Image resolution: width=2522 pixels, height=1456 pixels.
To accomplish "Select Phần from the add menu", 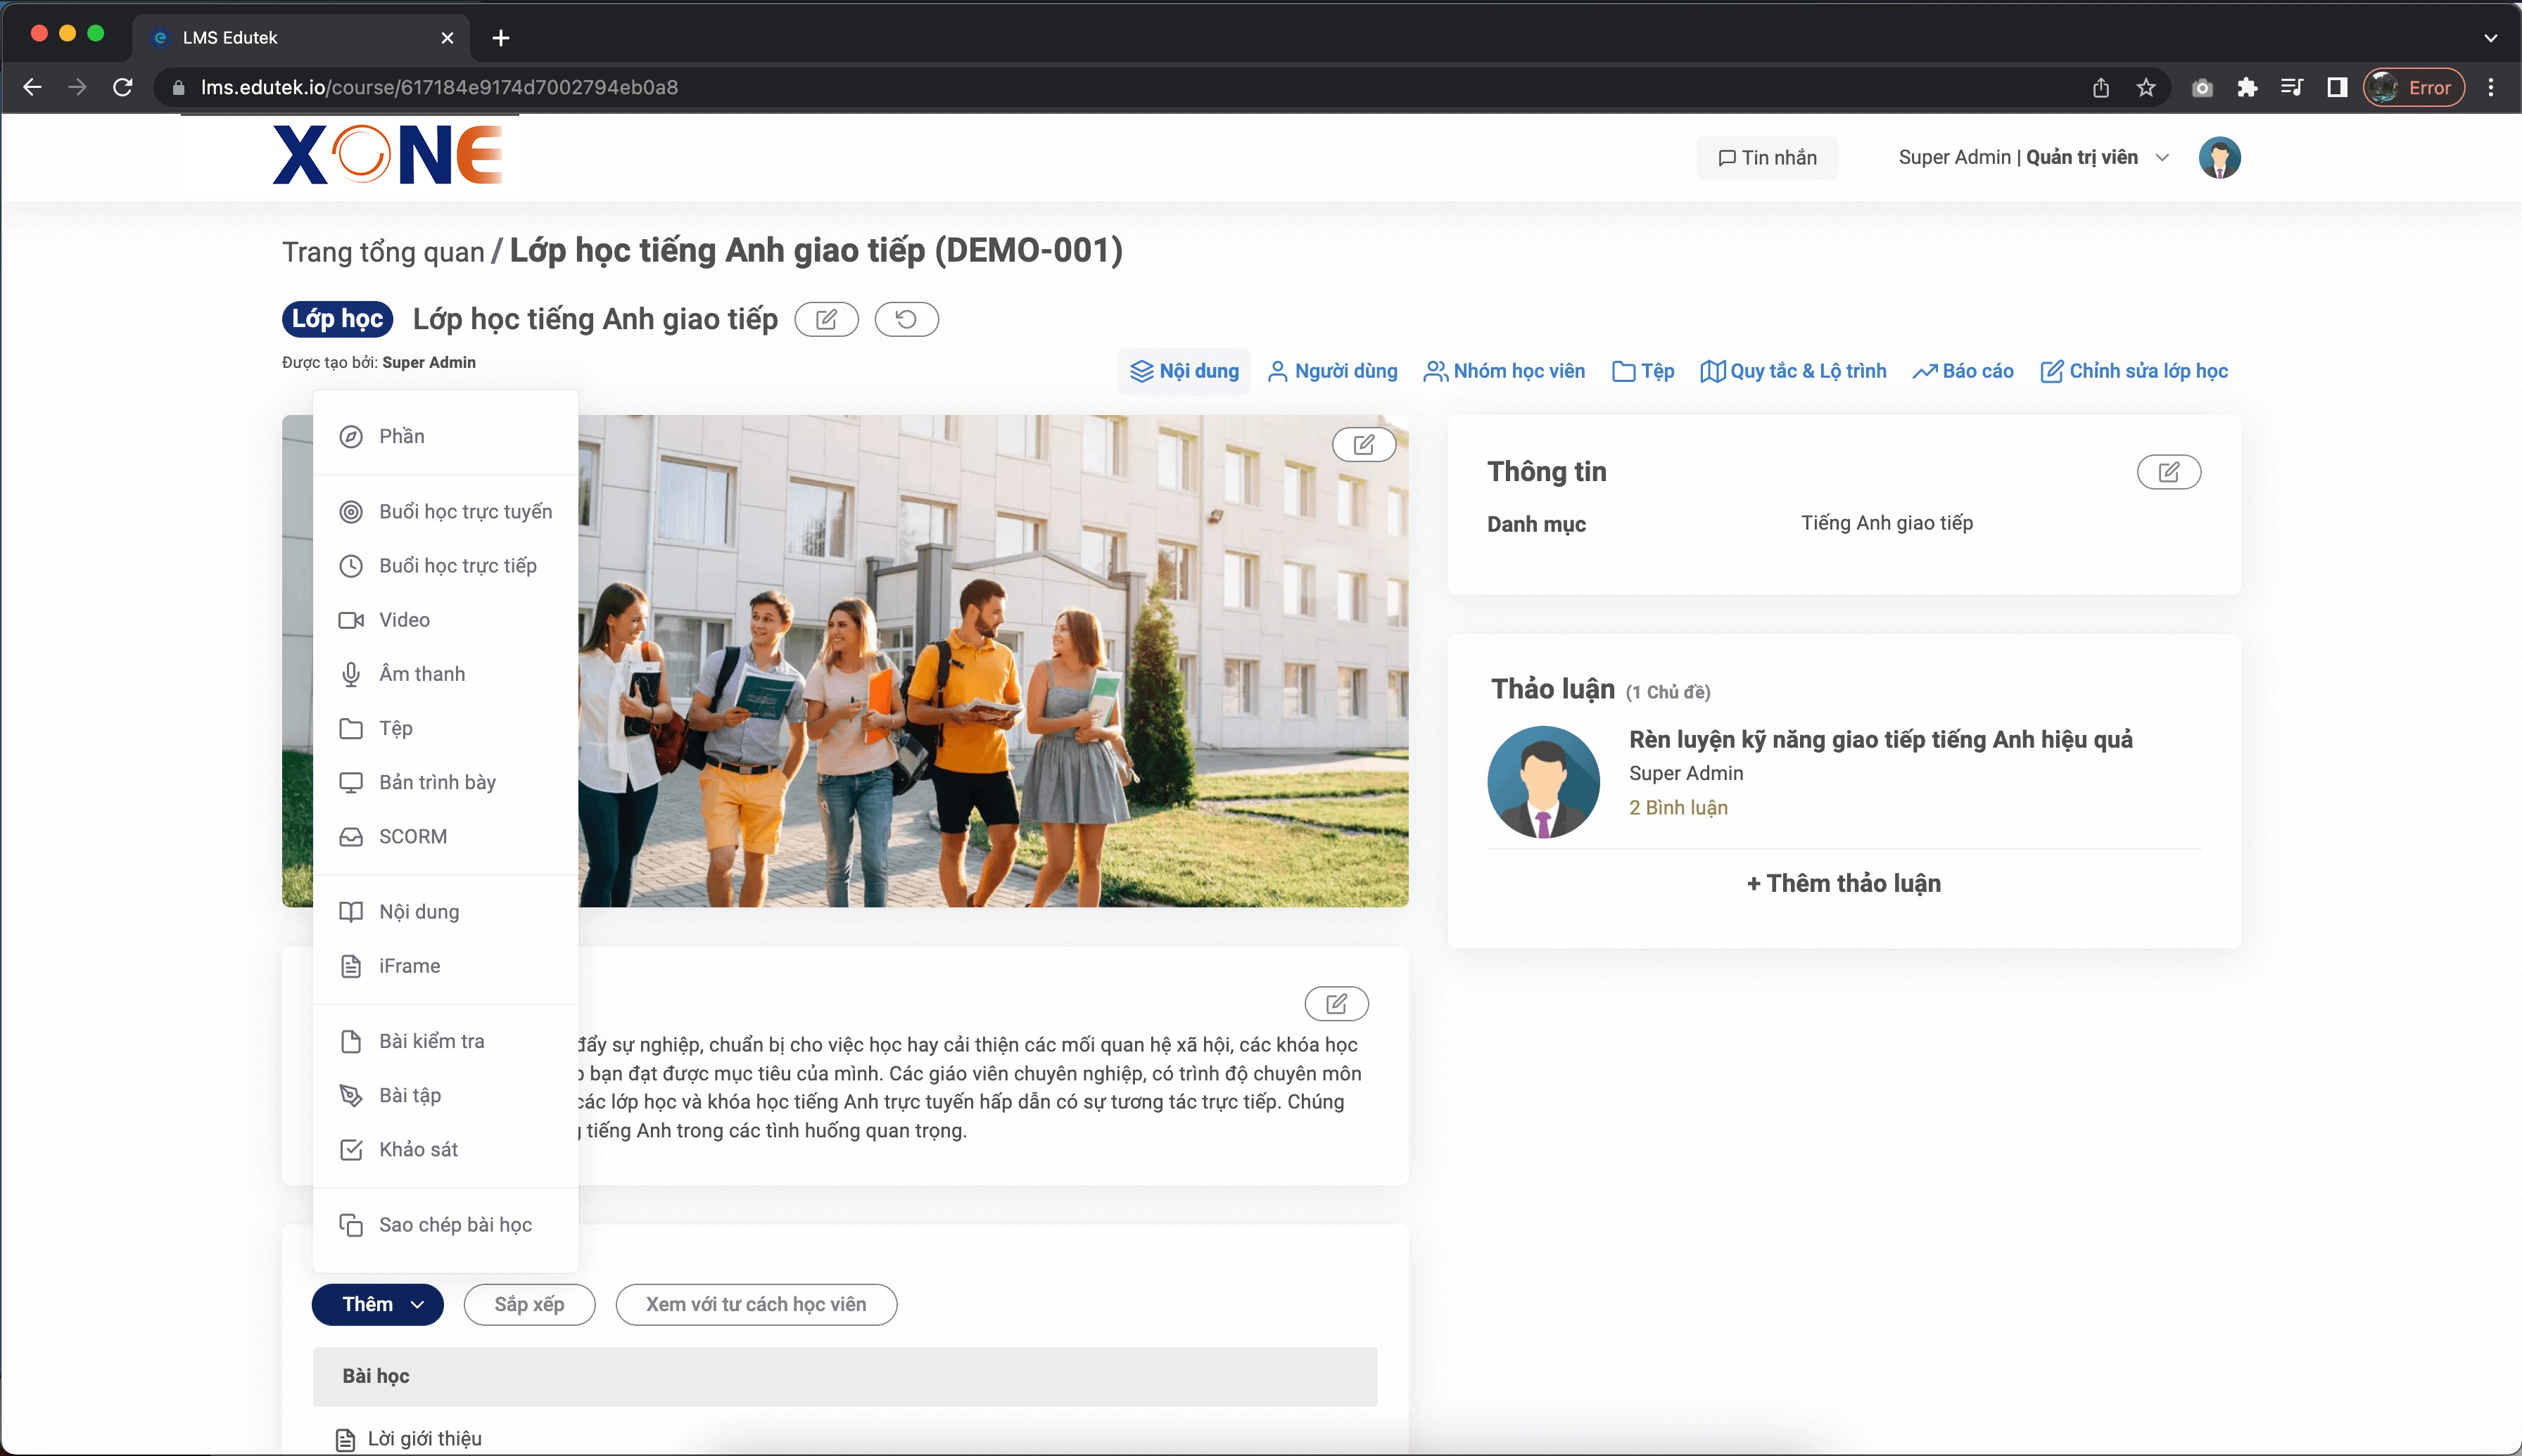I will 445,436.
